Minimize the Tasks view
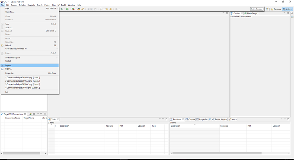Screen dimensions: 294x160 [x=163, y=119]
